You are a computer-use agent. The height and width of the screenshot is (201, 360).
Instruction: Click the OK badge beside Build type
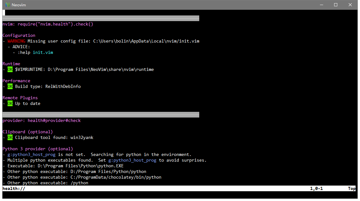pyautogui.click(x=10, y=86)
